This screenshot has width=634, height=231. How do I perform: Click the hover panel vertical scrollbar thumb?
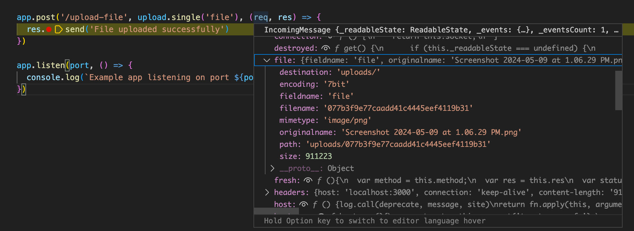pyautogui.click(x=619, y=90)
